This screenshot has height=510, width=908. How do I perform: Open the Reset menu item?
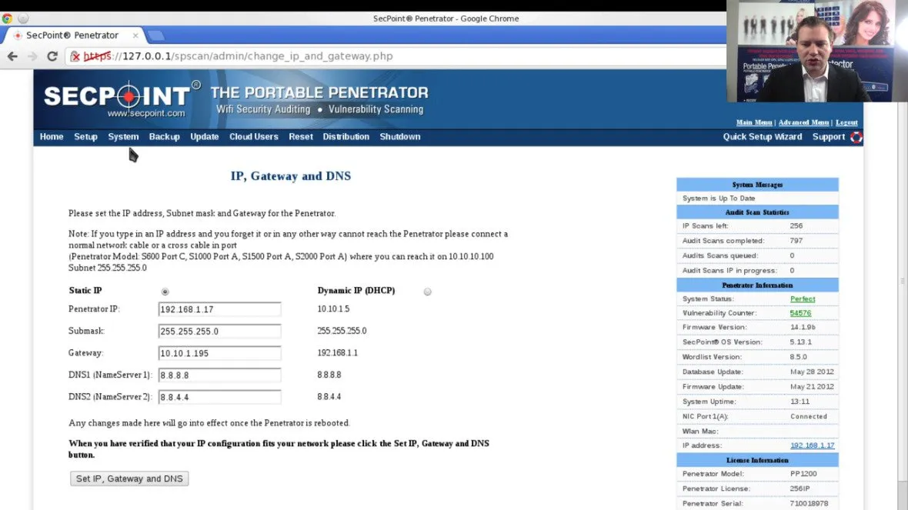click(301, 137)
